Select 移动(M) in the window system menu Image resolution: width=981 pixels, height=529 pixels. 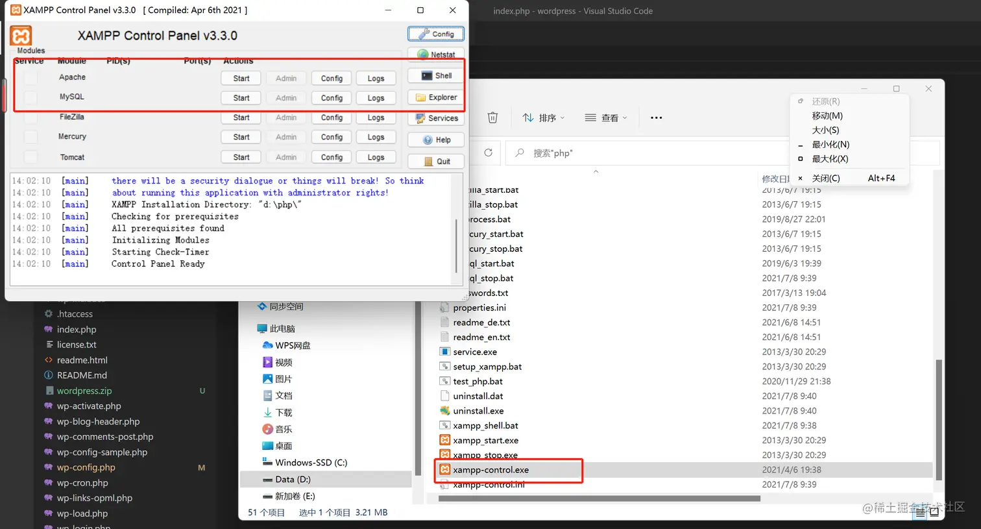click(827, 116)
